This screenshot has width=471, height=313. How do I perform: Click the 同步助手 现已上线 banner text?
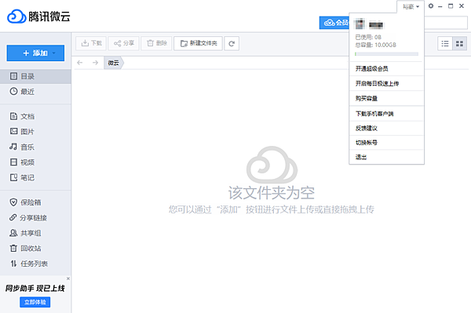(35, 289)
